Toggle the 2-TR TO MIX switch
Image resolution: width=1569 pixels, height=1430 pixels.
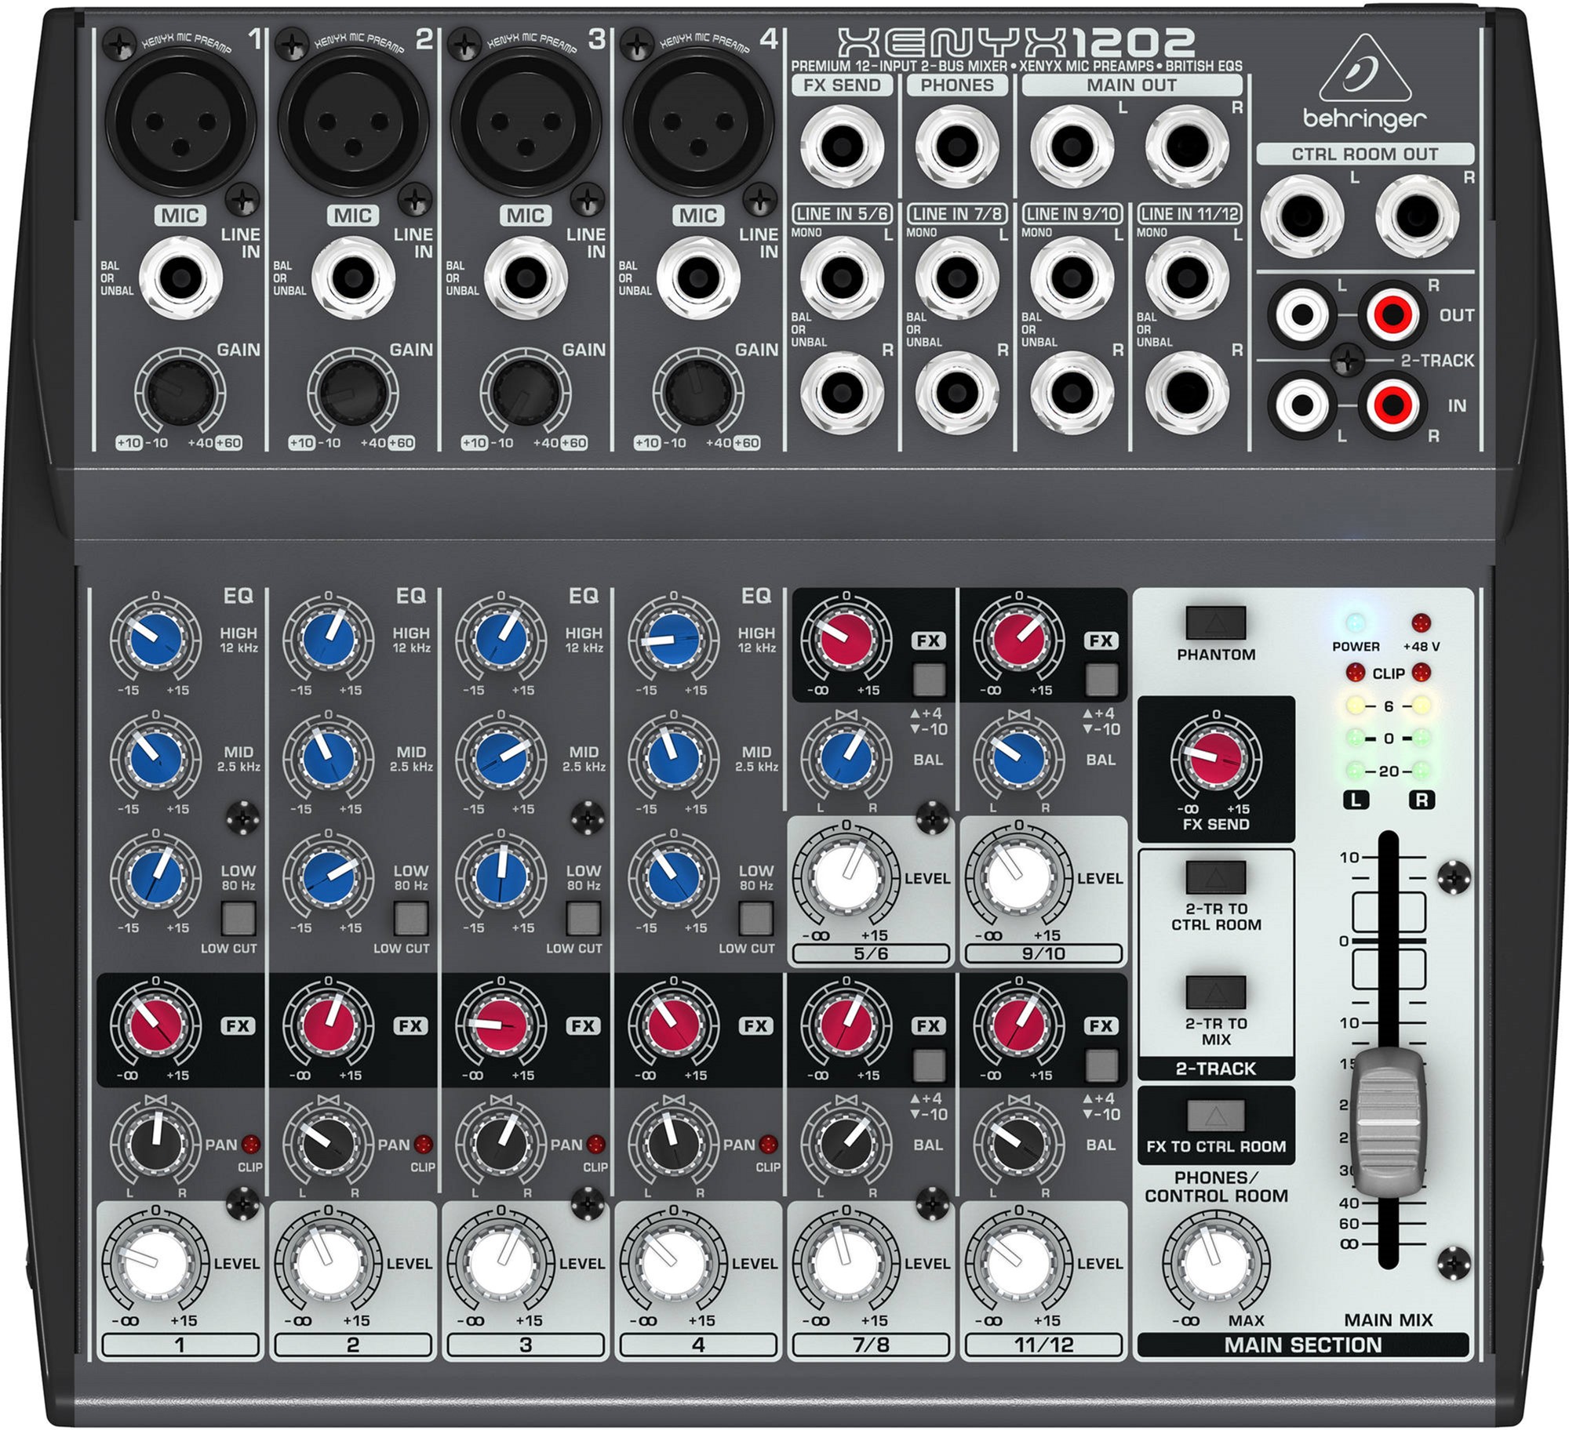[1216, 993]
